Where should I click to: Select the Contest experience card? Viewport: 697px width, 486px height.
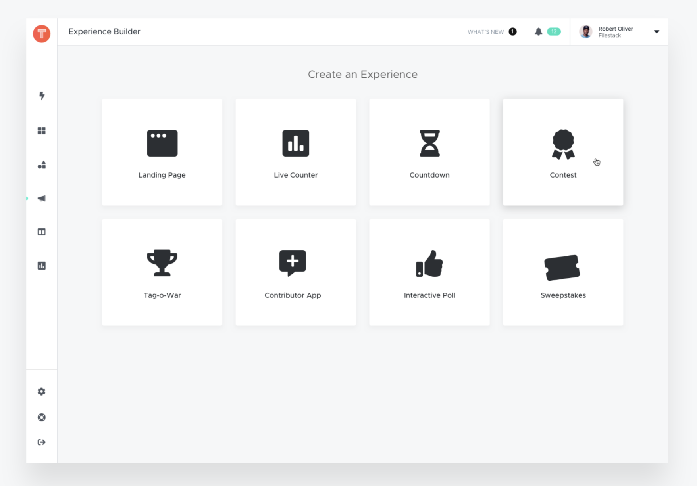tap(563, 152)
